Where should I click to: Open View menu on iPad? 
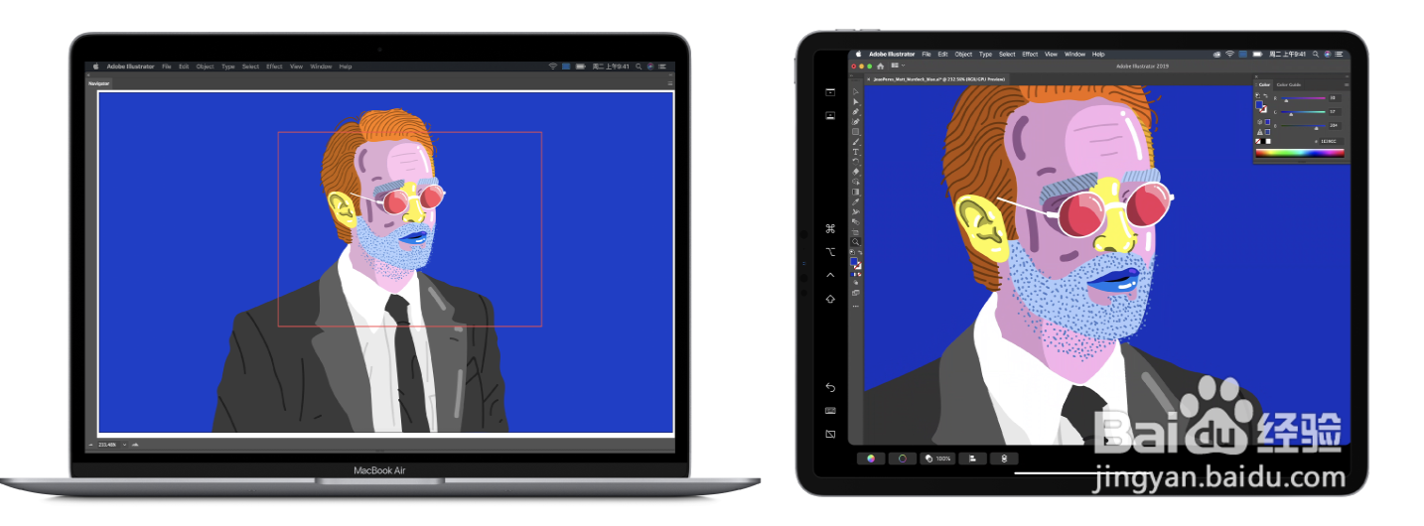pos(1051,54)
